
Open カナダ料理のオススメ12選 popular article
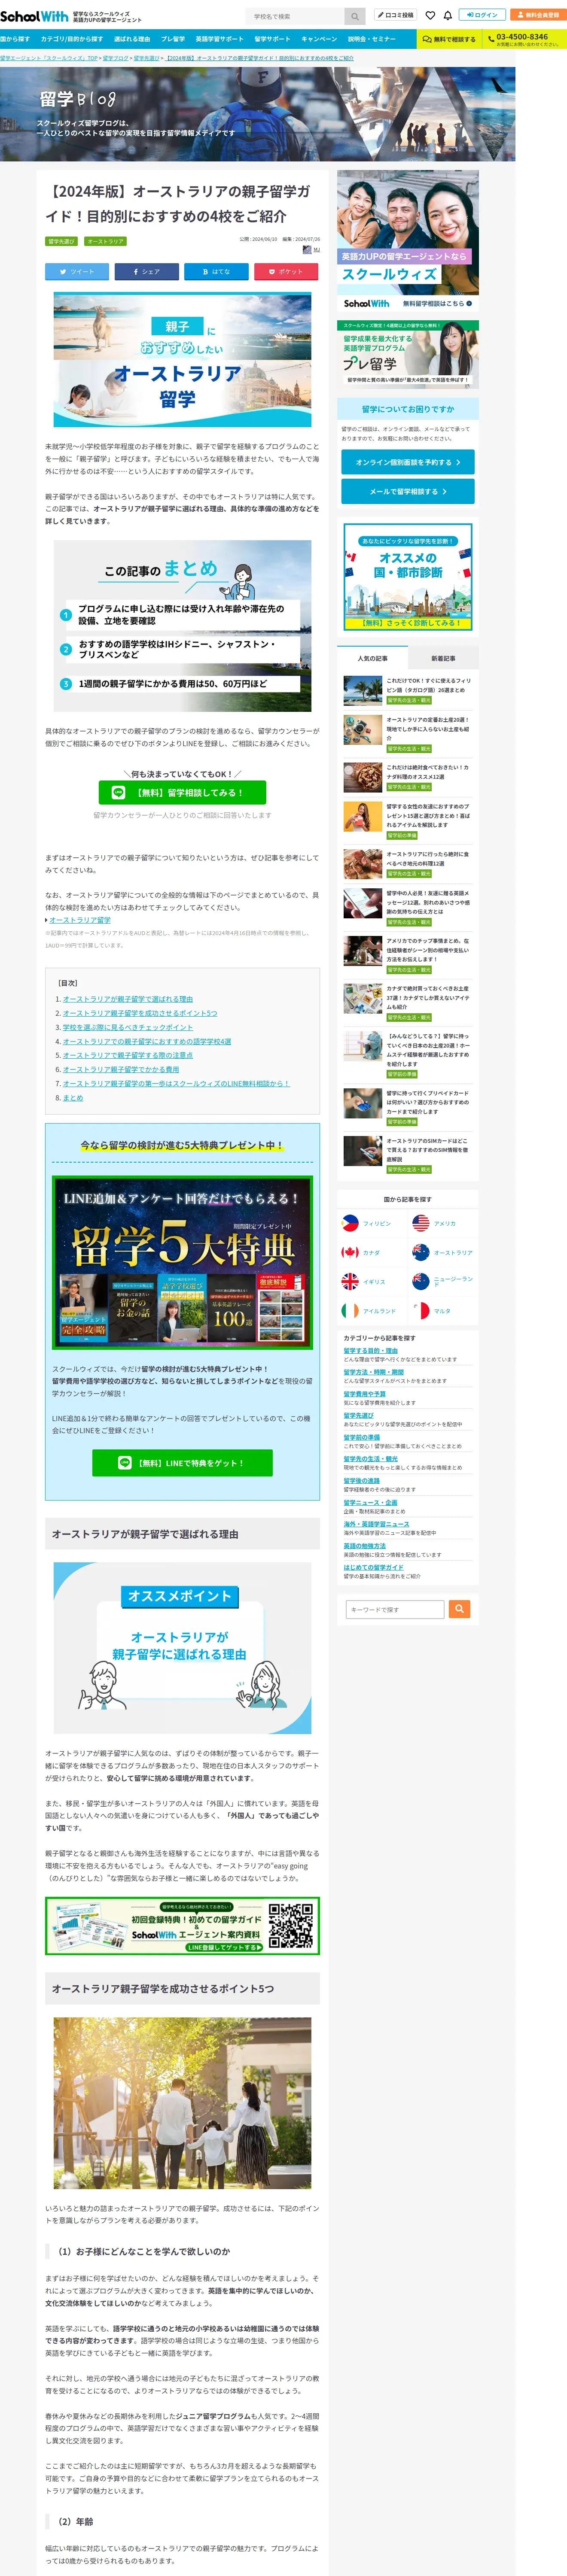pos(407,777)
